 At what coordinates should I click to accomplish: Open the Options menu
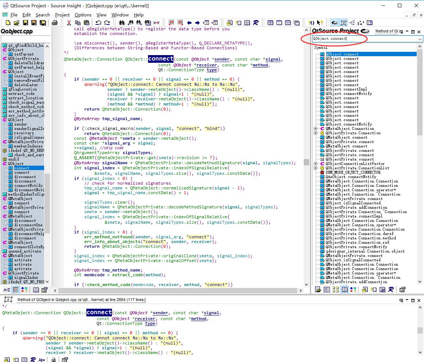[83, 15]
